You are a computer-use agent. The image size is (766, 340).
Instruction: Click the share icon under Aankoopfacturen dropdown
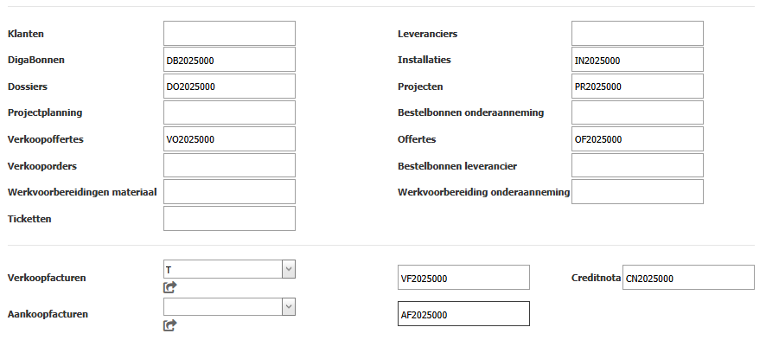(x=169, y=325)
